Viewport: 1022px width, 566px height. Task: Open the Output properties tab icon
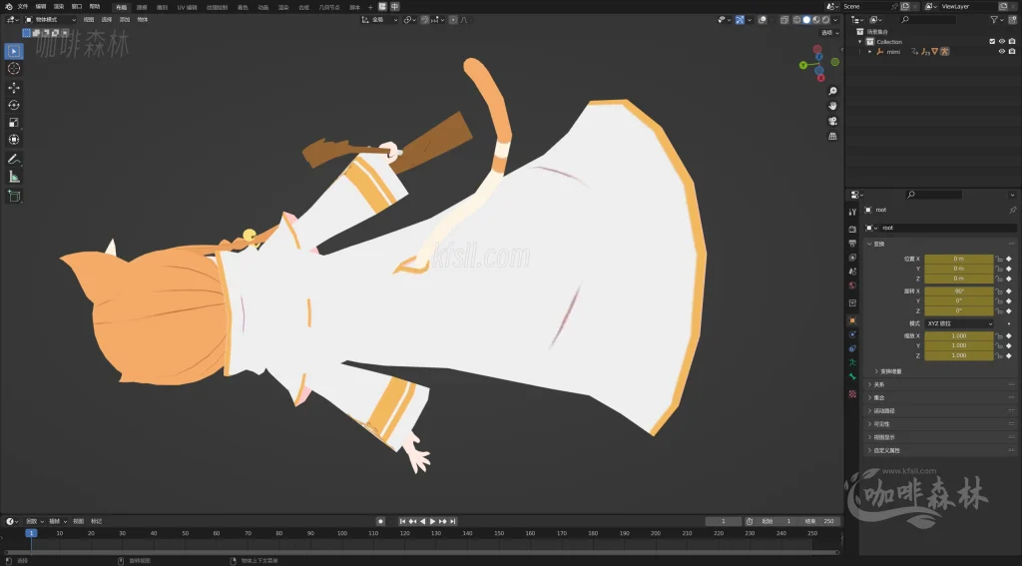coord(852,244)
